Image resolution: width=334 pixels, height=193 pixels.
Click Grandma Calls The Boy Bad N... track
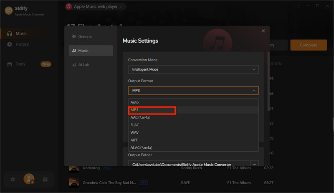[x=109, y=183]
